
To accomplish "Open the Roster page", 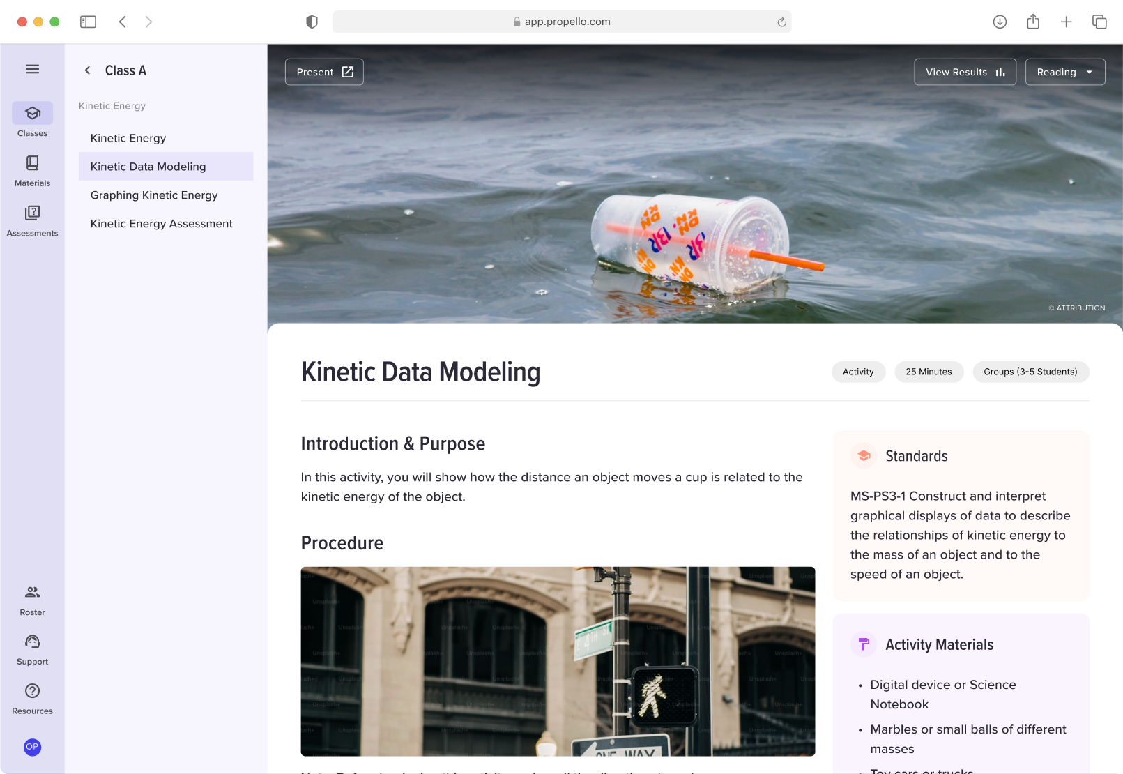I will click(x=32, y=600).
